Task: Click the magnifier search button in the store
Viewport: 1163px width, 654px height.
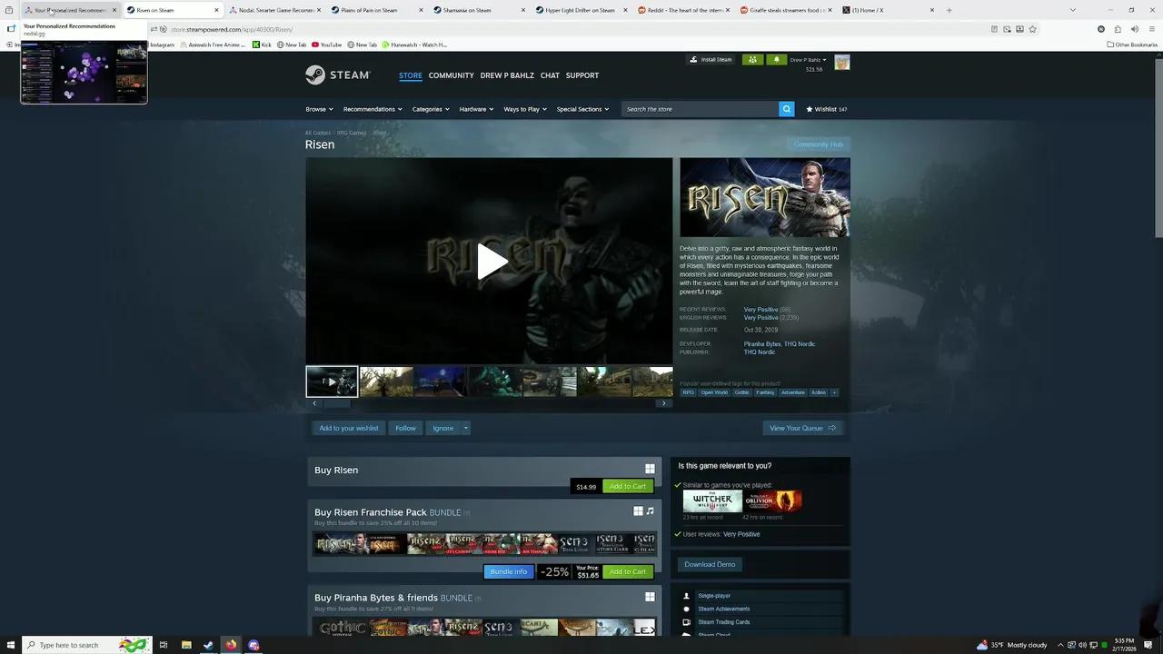Action: click(786, 109)
